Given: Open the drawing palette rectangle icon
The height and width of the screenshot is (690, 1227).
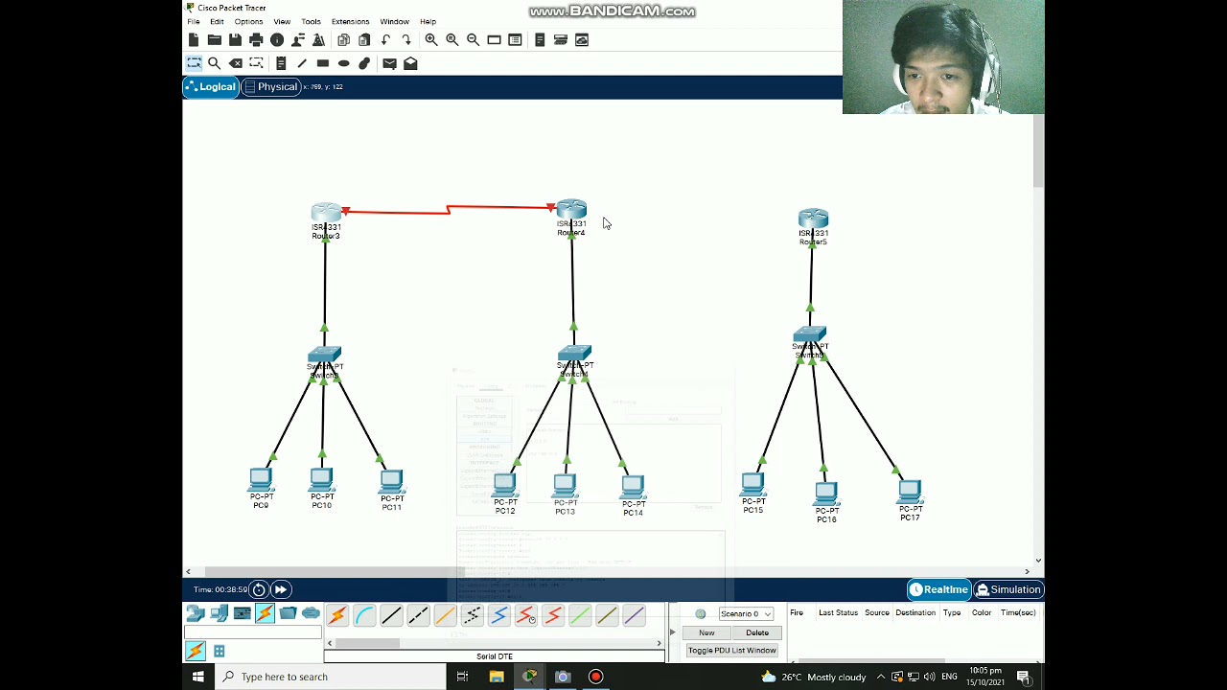Looking at the screenshot, I should pos(494,39).
